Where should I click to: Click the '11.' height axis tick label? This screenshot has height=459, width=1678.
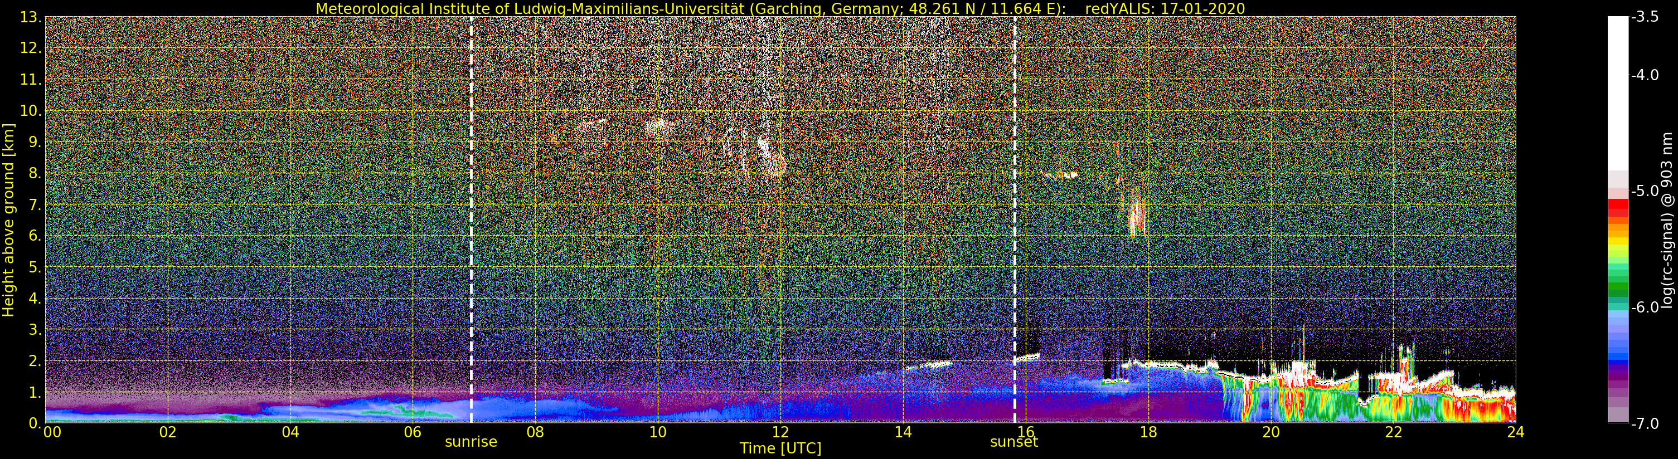(x=31, y=80)
